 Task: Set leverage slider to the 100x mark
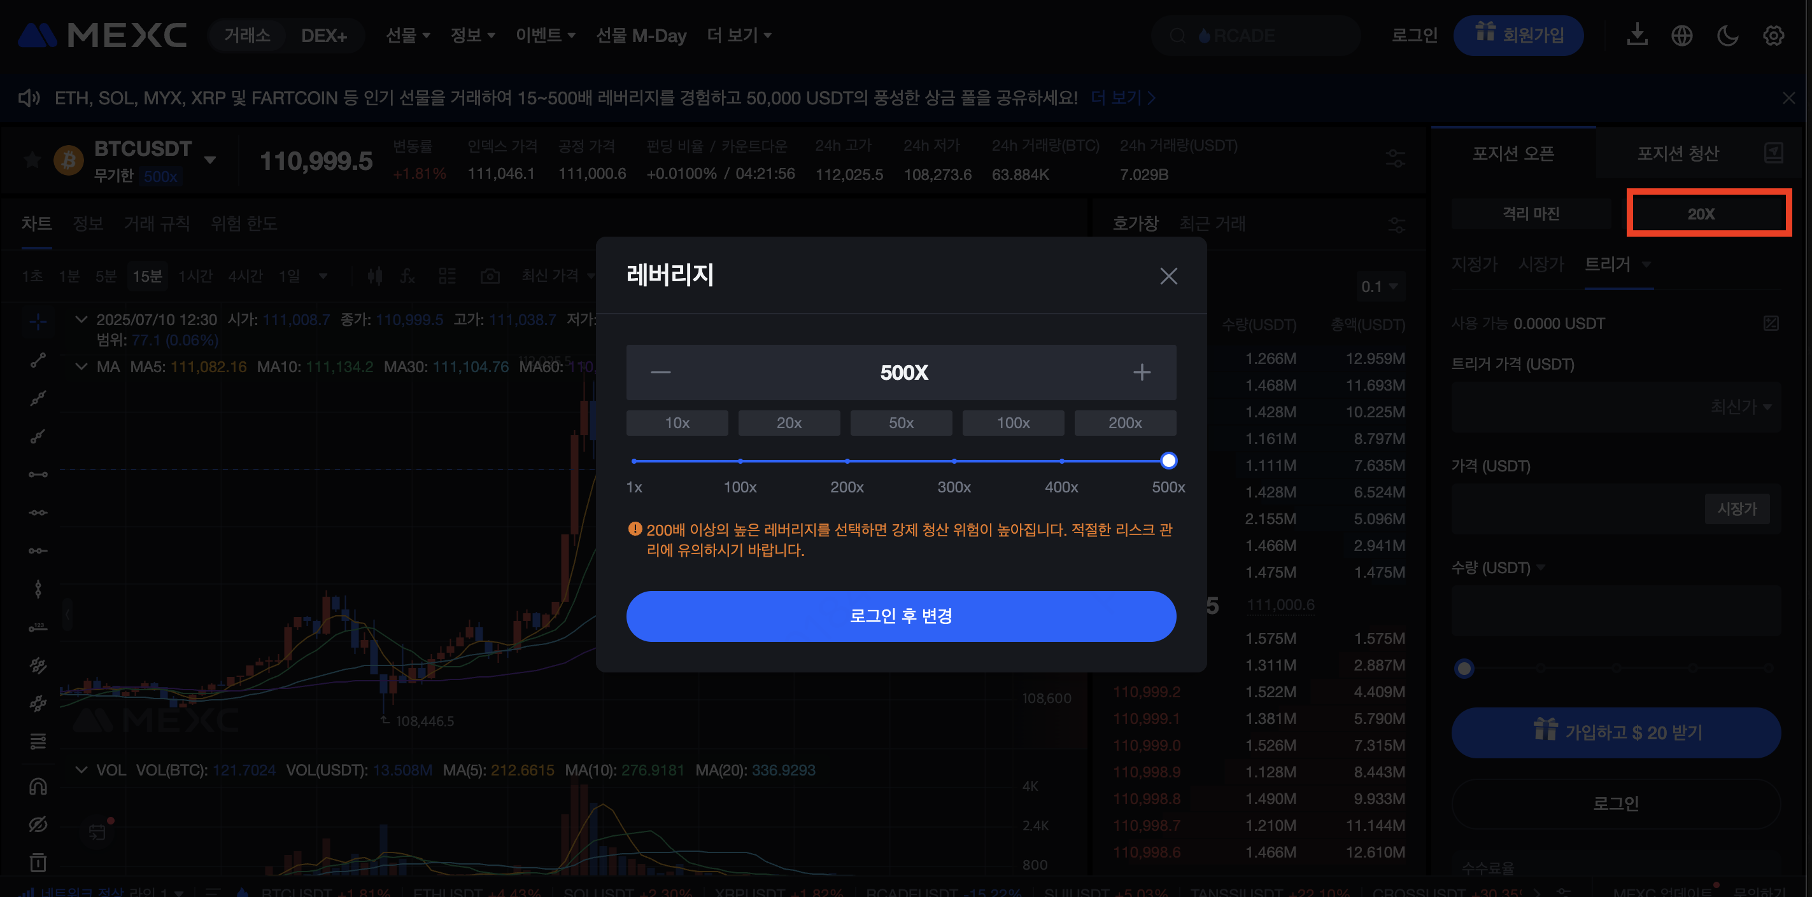point(740,461)
